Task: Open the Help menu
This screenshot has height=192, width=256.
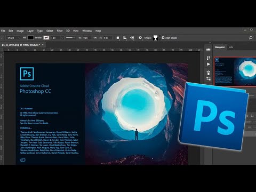Action: 98,31
